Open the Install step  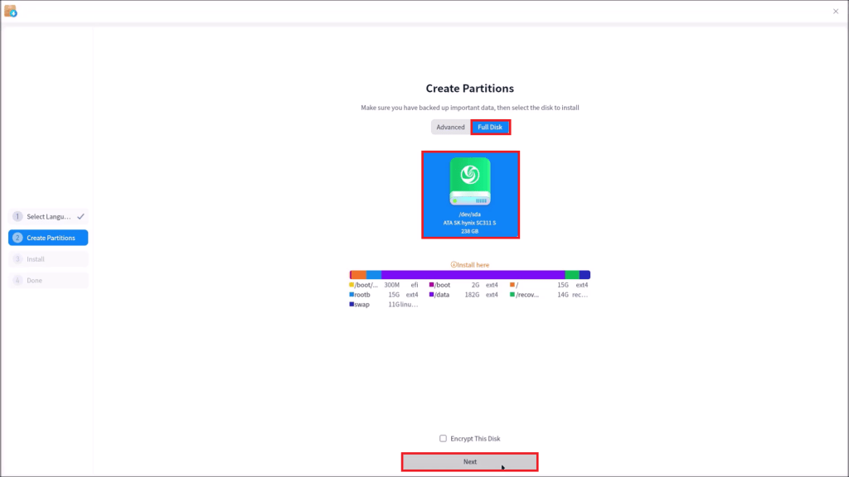(48, 259)
